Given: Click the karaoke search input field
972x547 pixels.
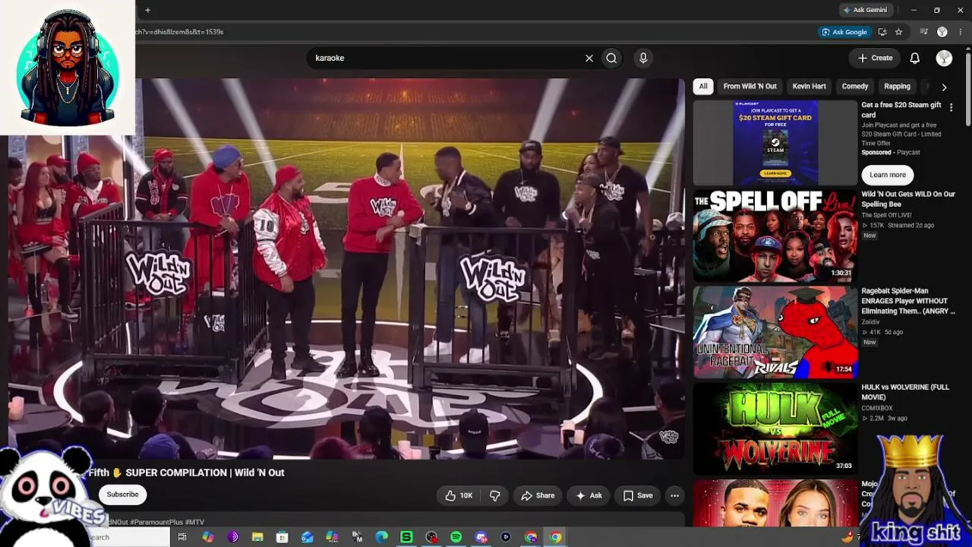Looking at the screenshot, I should click(x=445, y=58).
